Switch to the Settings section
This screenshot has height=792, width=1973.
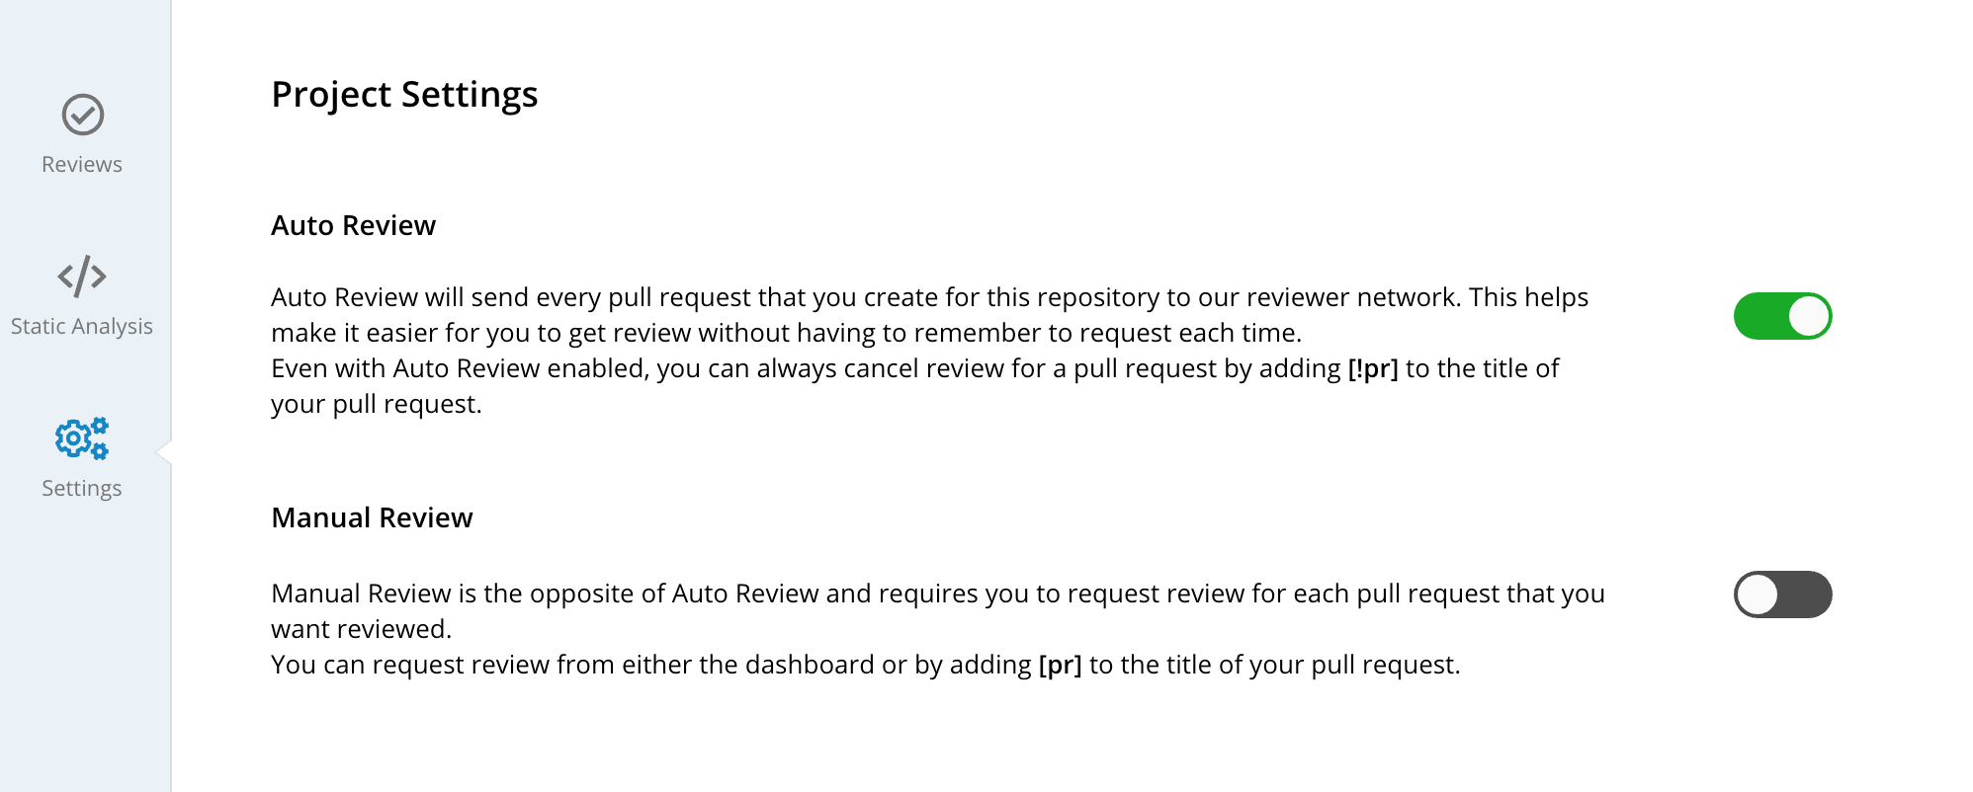click(x=82, y=487)
